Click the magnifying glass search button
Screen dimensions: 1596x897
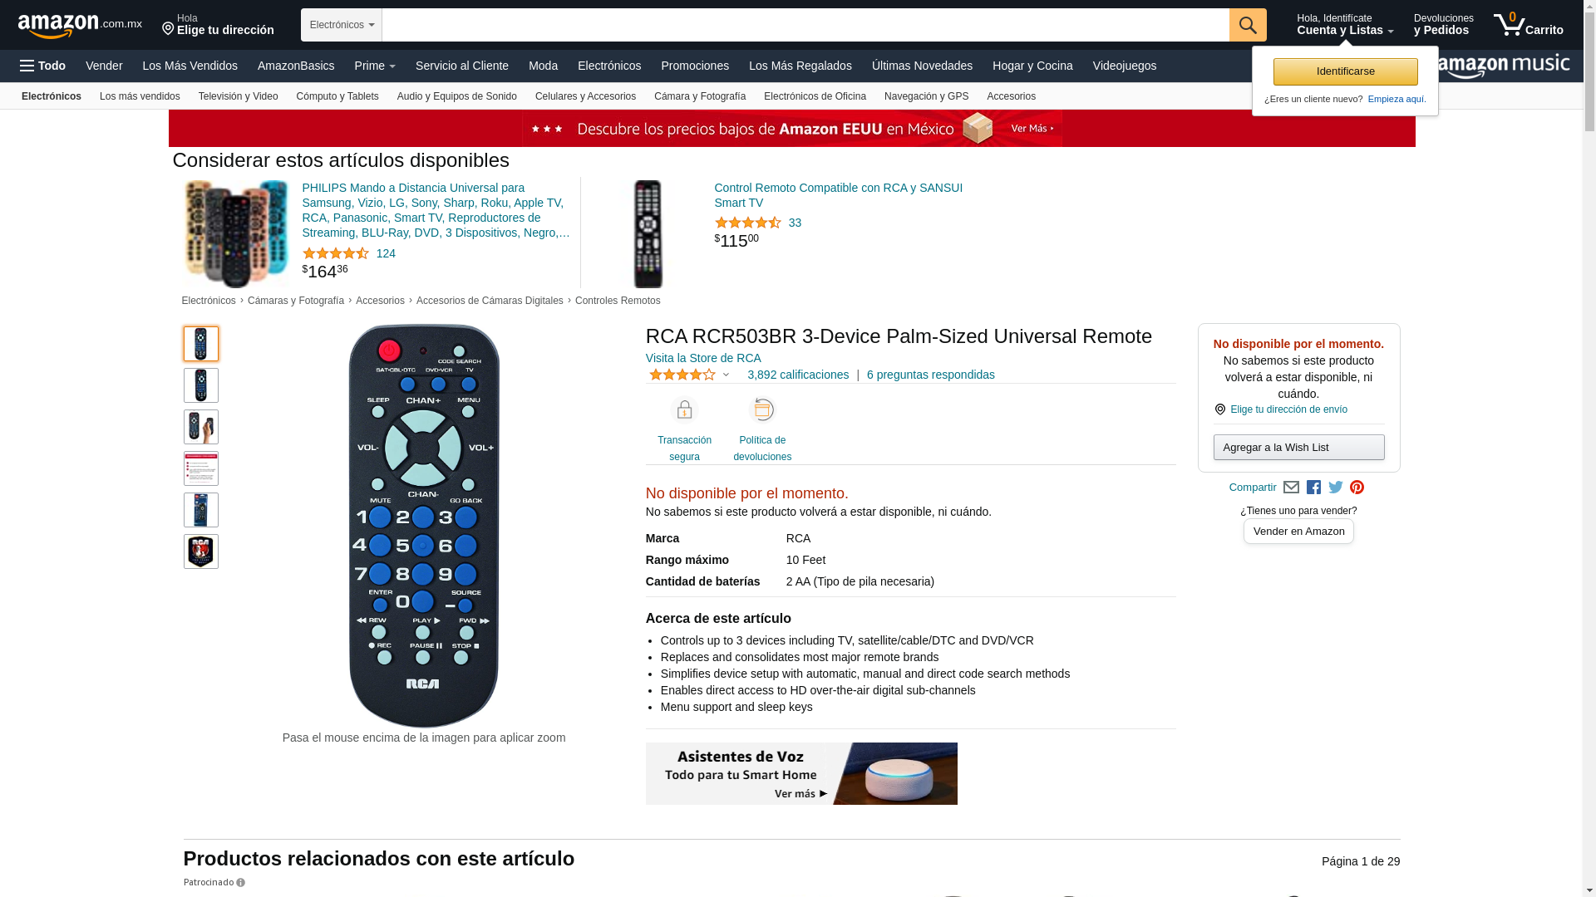pos(1248,25)
